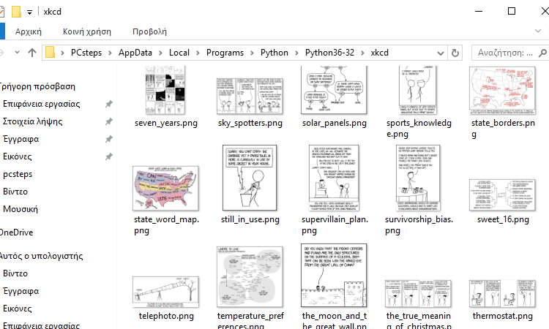Maximize the xkcd Explorer window
This screenshot has width=549, height=329.
click(512, 11)
